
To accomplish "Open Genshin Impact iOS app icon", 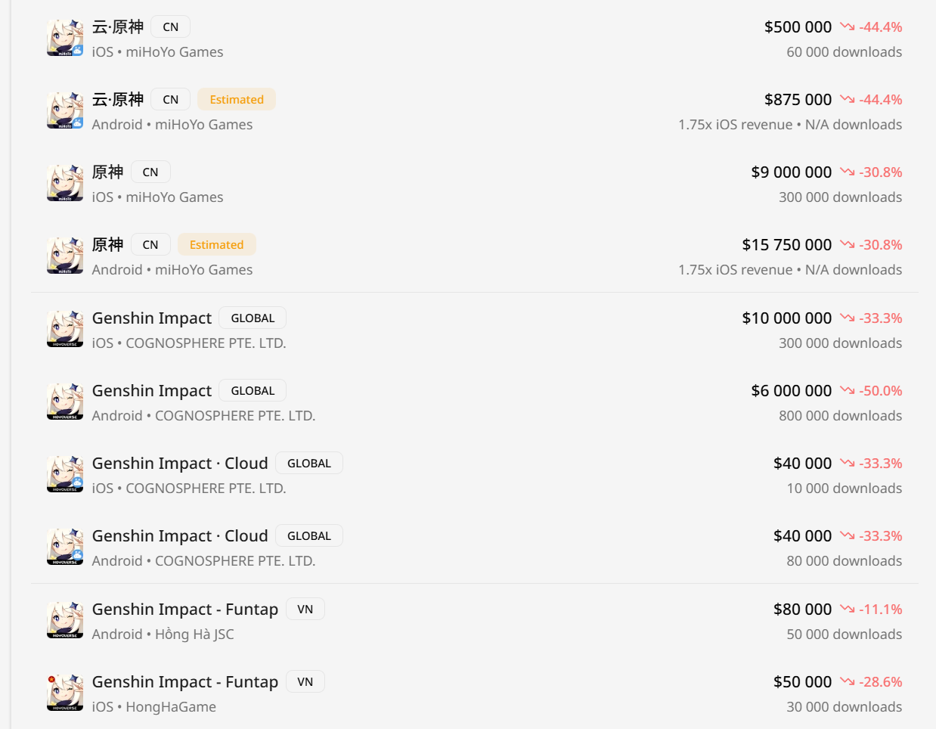I will (x=65, y=330).
